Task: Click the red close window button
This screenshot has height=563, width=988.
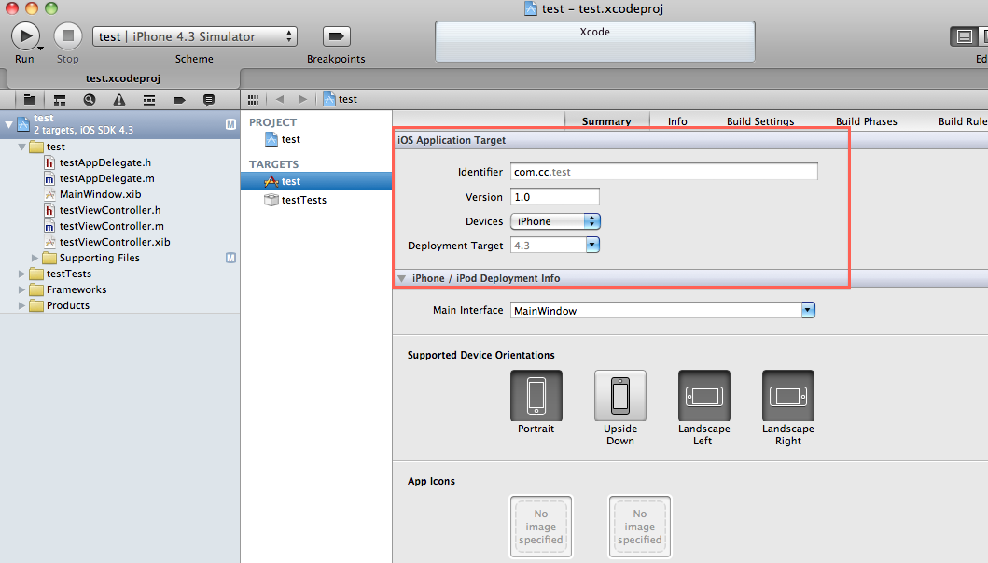Action: 11,8
